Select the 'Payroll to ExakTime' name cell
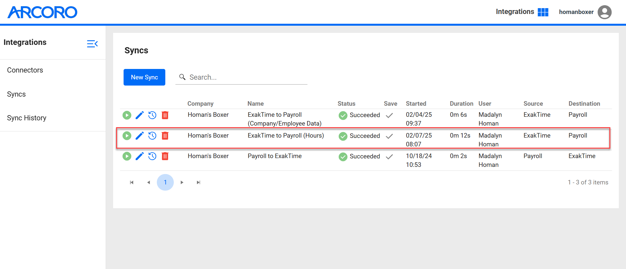The width and height of the screenshot is (626, 269). 275,156
